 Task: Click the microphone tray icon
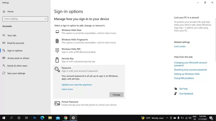[x=178, y=118]
